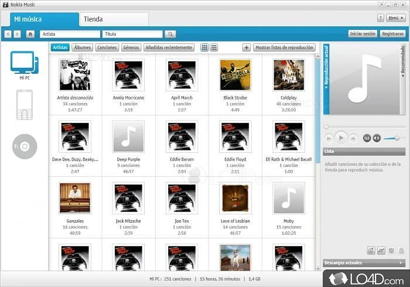Toggle the equalizer round button
This screenshot has height=287, width=410.
[367, 138]
